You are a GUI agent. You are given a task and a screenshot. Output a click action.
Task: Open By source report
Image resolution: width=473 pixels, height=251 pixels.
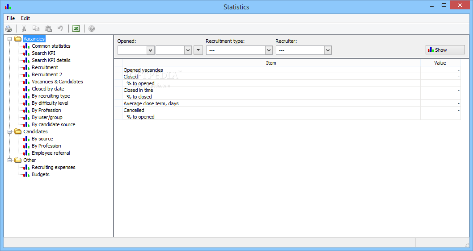click(x=42, y=139)
